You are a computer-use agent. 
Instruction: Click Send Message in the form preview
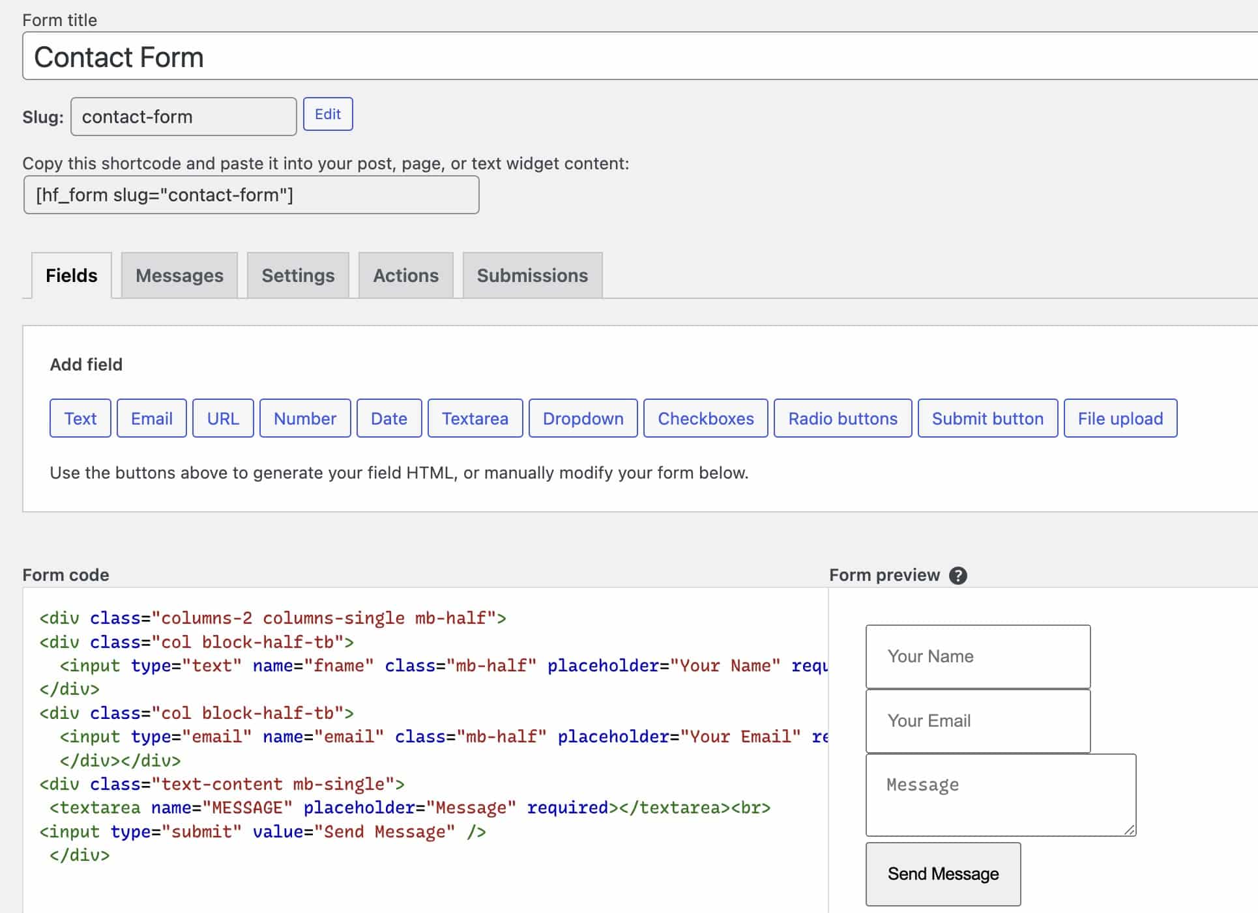pos(942,874)
